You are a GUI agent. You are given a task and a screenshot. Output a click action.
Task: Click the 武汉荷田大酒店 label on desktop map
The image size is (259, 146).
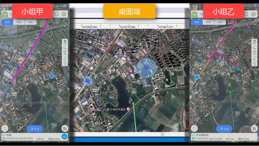tap(116, 109)
